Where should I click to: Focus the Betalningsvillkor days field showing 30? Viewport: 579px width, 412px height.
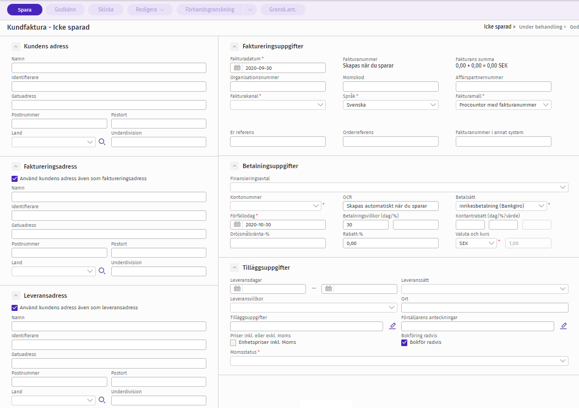click(365, 225)
